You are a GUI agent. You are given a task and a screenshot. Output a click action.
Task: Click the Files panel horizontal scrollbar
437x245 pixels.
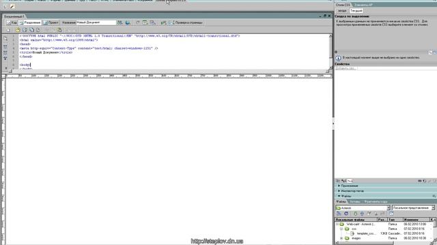(384, 243)
